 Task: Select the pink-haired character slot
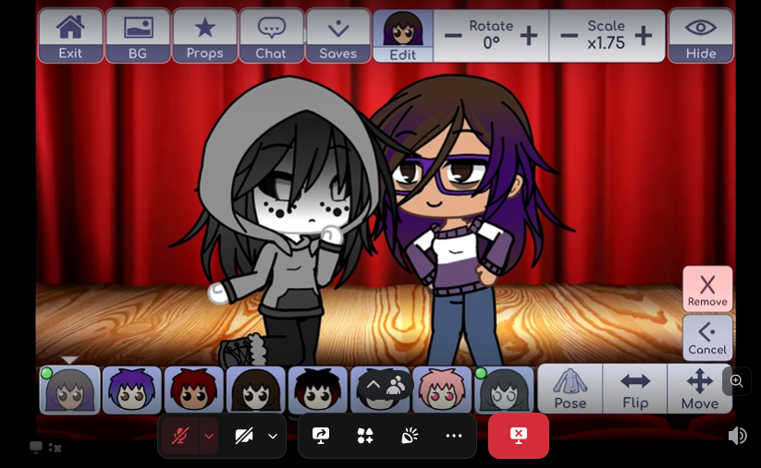click(x=442, y=390)
